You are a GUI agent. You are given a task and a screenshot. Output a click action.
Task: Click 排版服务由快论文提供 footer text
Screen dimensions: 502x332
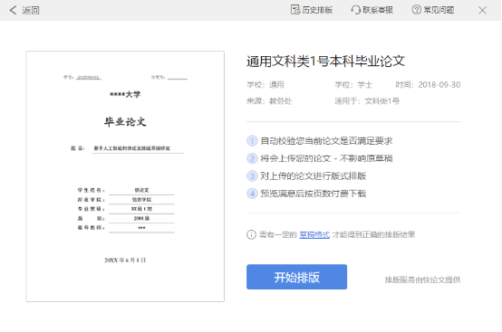(422, 280)
